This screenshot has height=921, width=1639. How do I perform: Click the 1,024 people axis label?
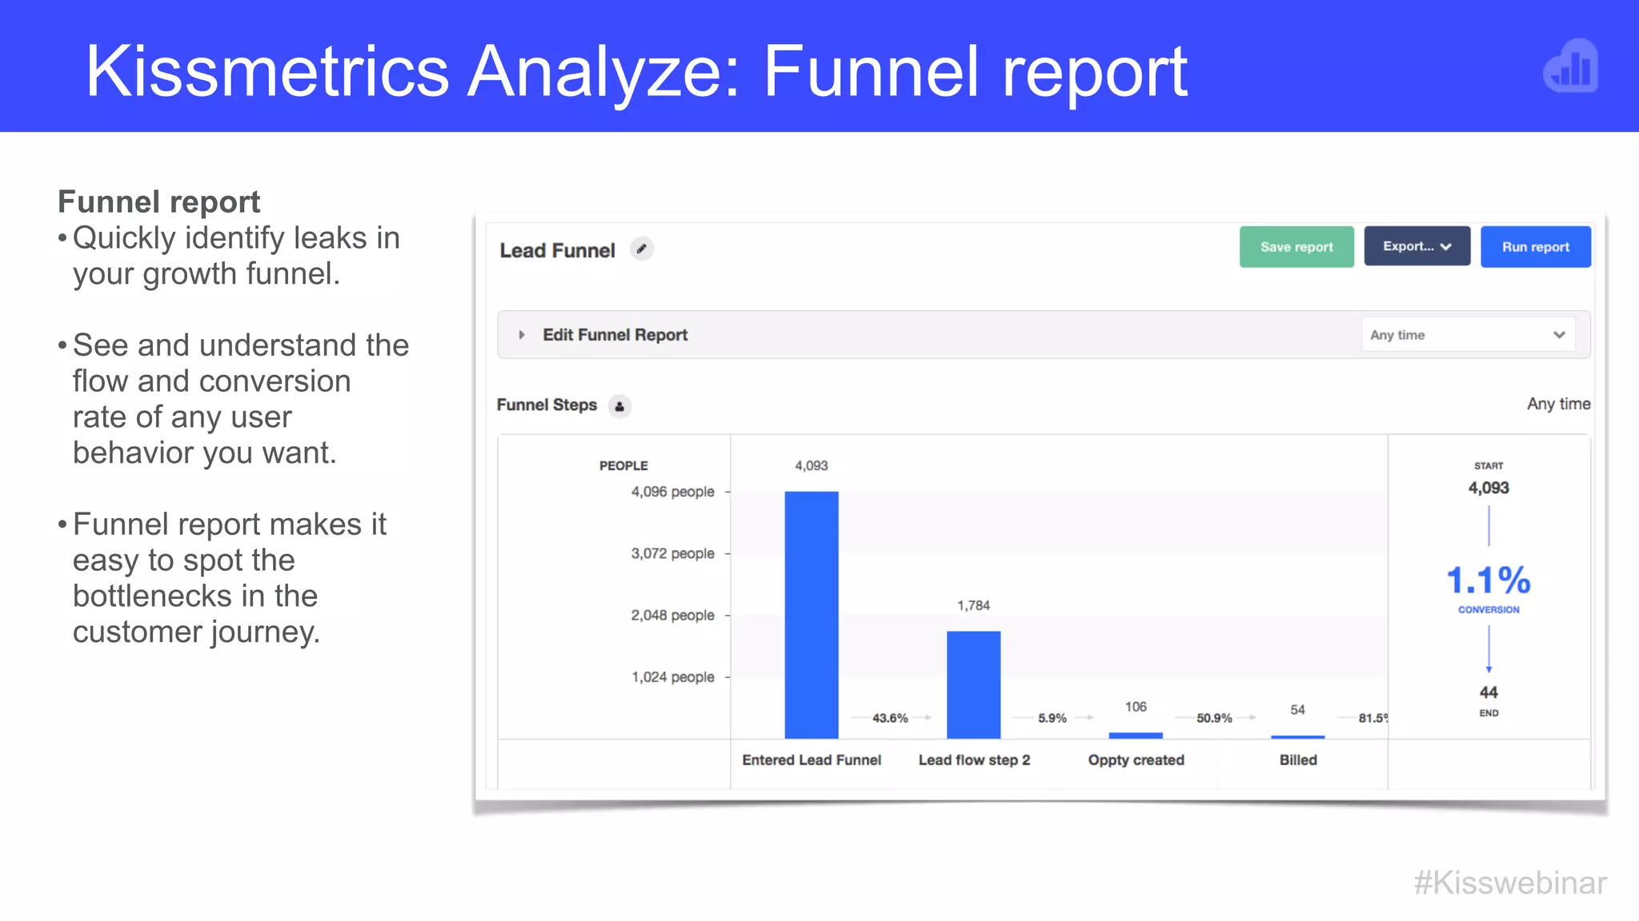pos(672,677)
